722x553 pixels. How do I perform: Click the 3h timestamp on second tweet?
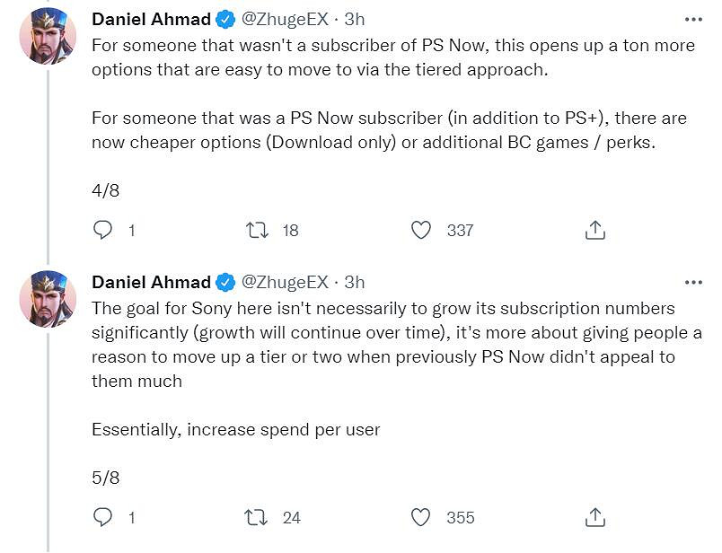coord(356,282)
